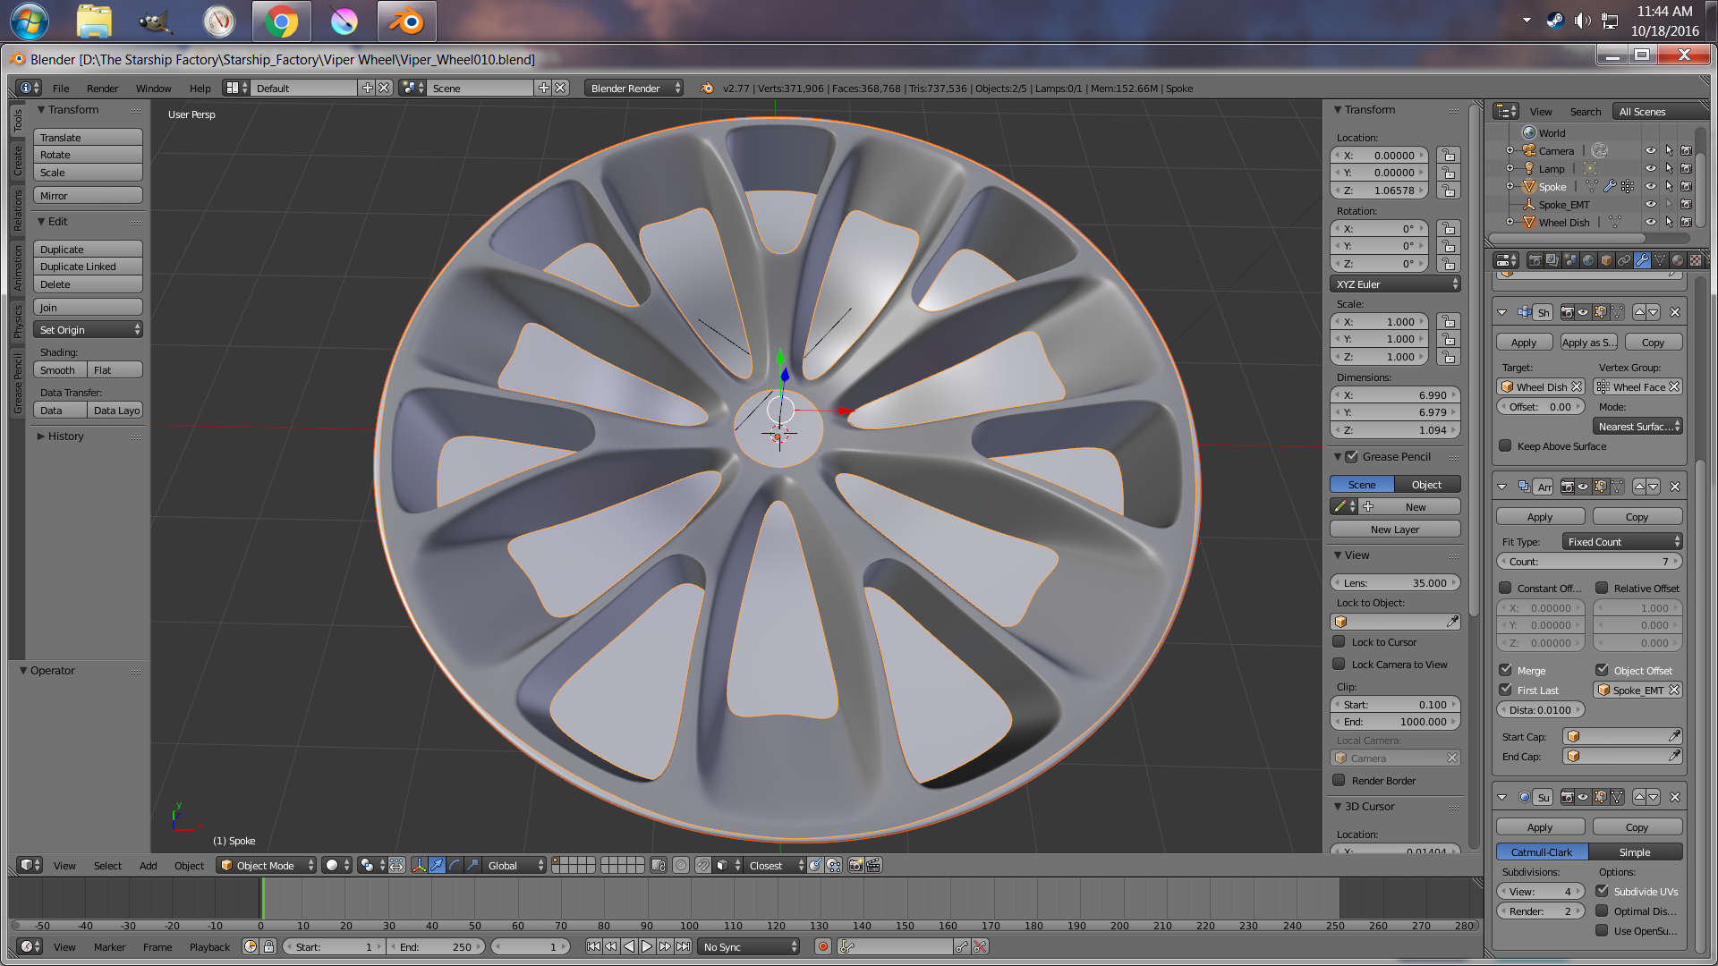Hide the Wheel Dish object visibility

coord(1651,223)
